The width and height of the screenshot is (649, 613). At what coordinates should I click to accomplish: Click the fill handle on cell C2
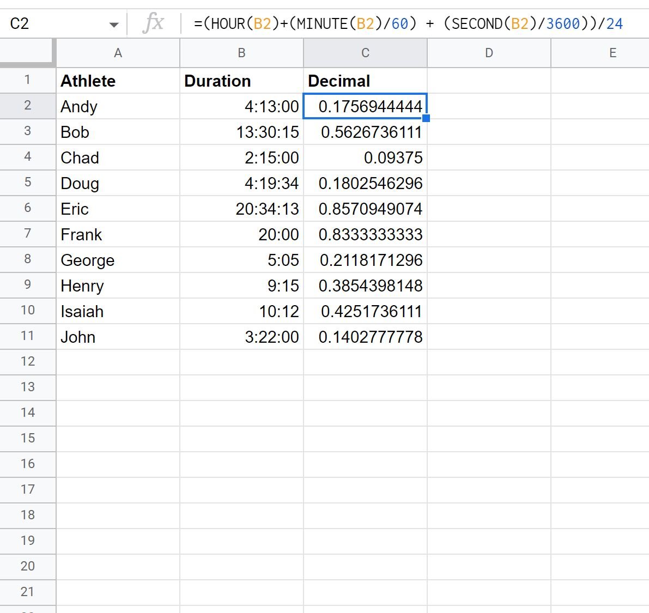click(426, 118)
